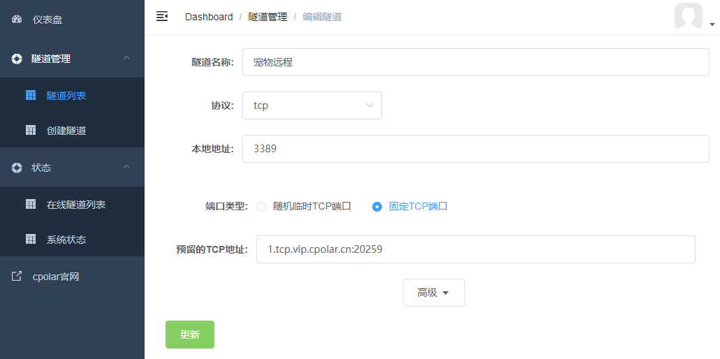Collapse the 状态 menu chevron
Image resolution: width=720 pixels, height=359 pixels.
pyautogui.click(x=127, y=167)
